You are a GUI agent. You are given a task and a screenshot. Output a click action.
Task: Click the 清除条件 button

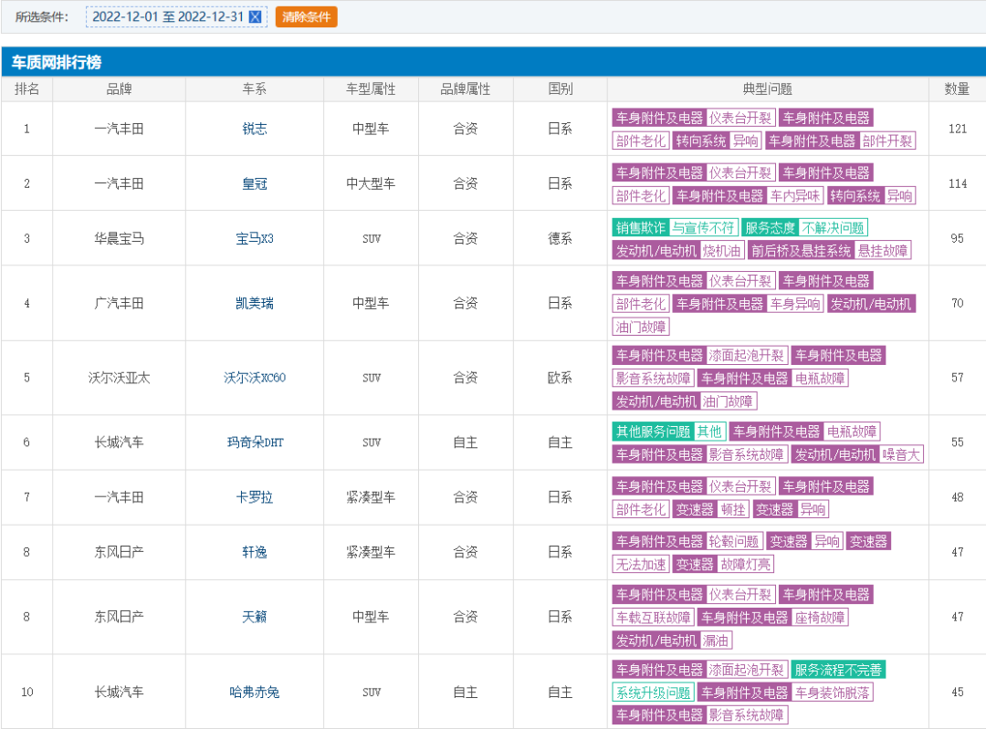click(306, 17)
